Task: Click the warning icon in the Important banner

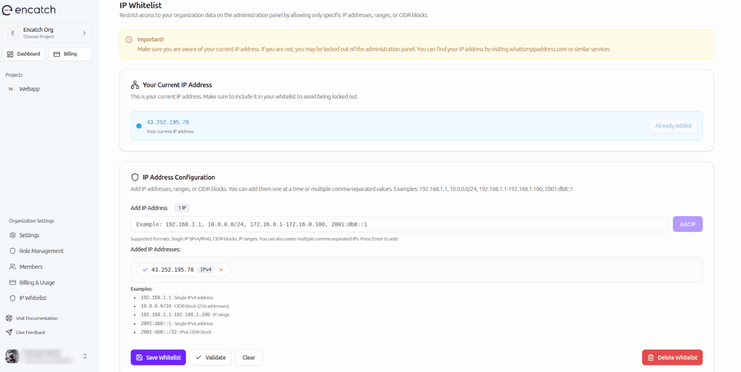Action: click(x=129, y=39)
